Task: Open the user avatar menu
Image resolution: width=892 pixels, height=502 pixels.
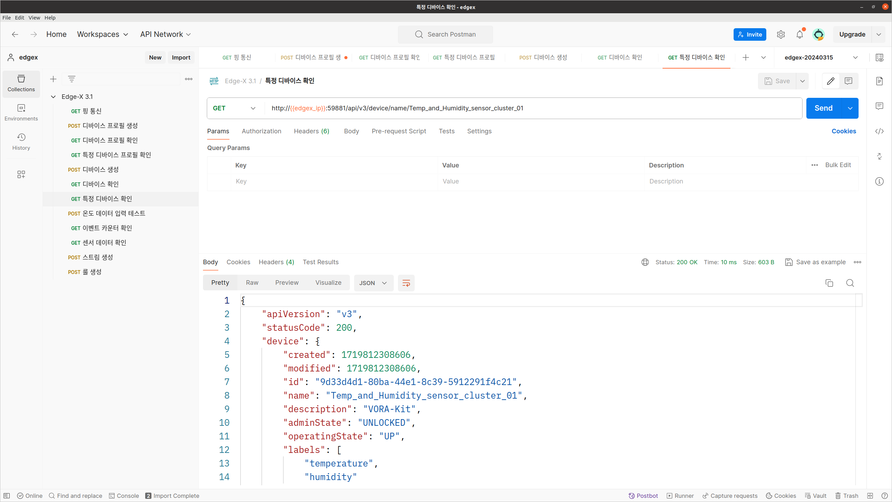Action: tap(818, 34)
